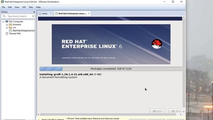Viewport: 213px width, 120px height.
Task: Click the horizontal scrollbar right arrow
Action: [x=180, y=114]
